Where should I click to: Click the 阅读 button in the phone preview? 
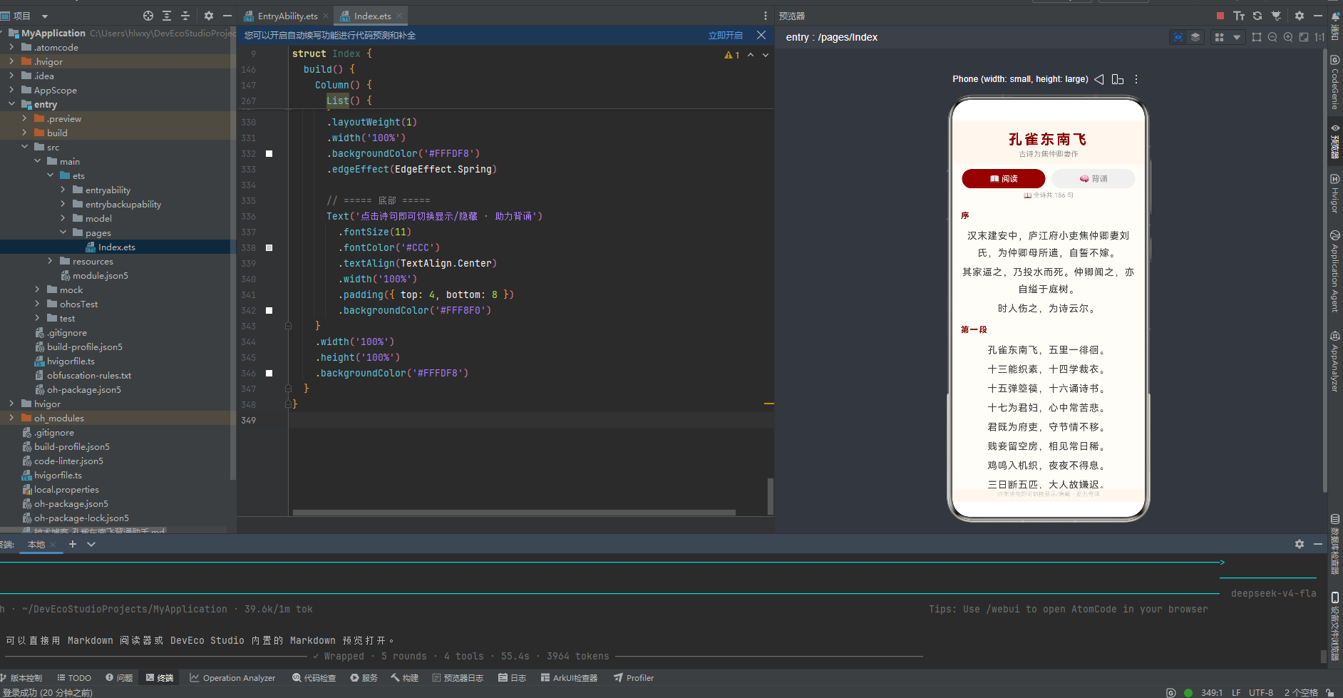click(x=1003, y=178)
